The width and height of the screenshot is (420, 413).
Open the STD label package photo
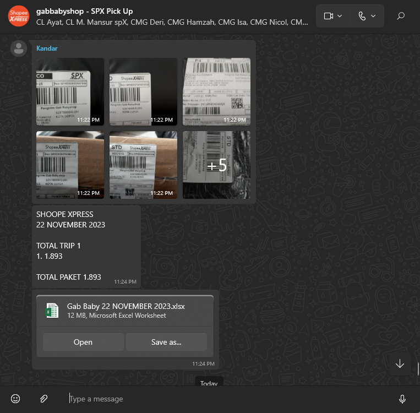pos(143,165)
